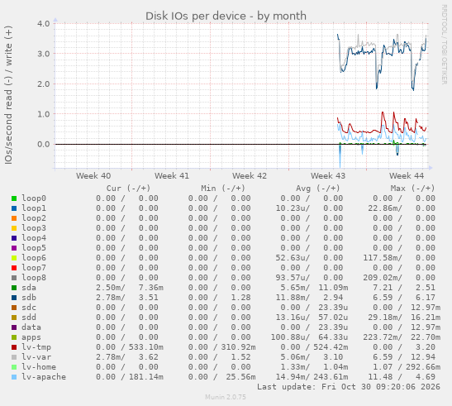Click the Week 40 axis label

point(93,176)
